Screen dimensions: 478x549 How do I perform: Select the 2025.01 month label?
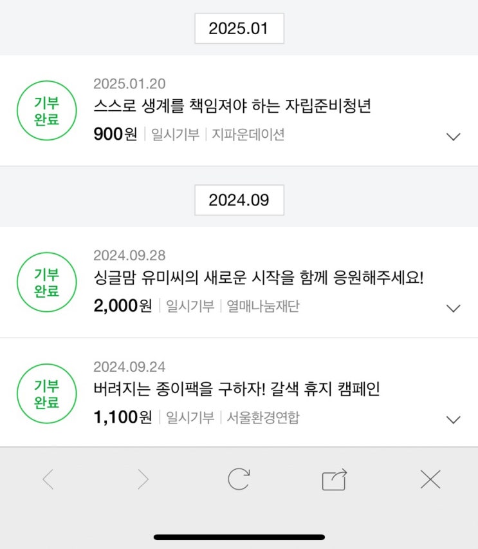coord(239,28)
